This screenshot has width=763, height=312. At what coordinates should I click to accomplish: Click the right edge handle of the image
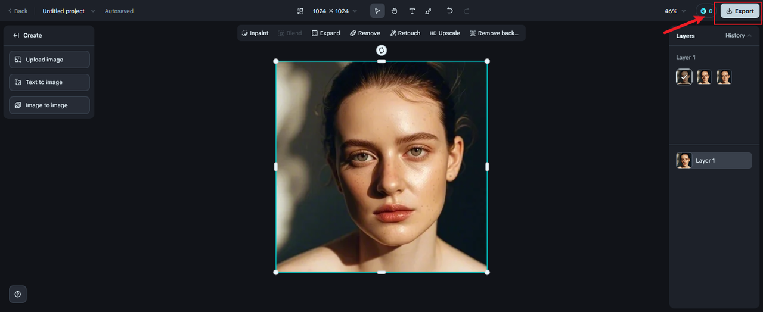coord(487,167)
